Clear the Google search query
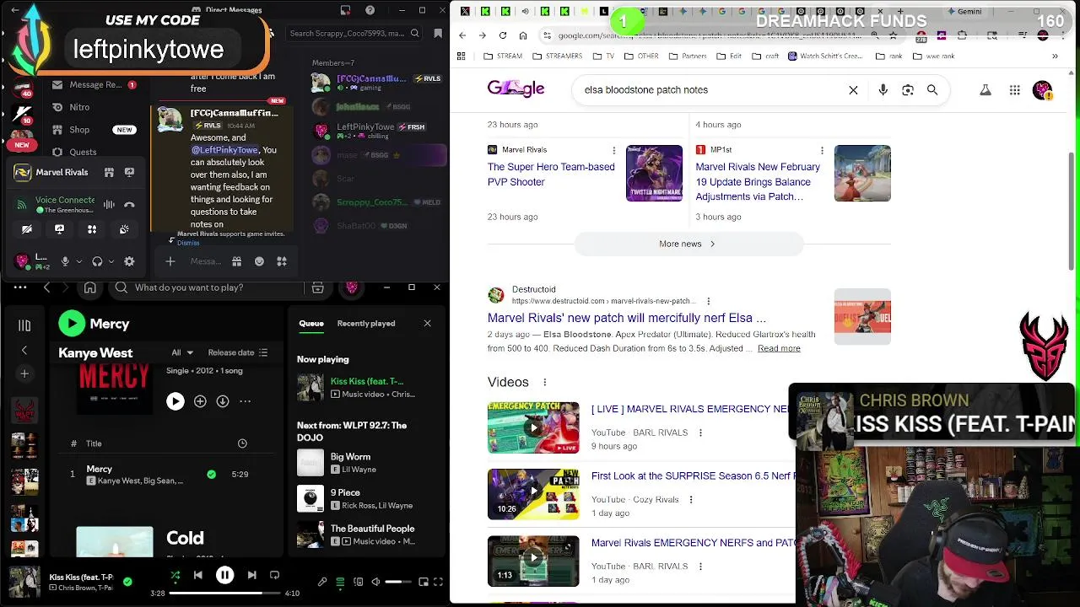 [x=853, y=89]
